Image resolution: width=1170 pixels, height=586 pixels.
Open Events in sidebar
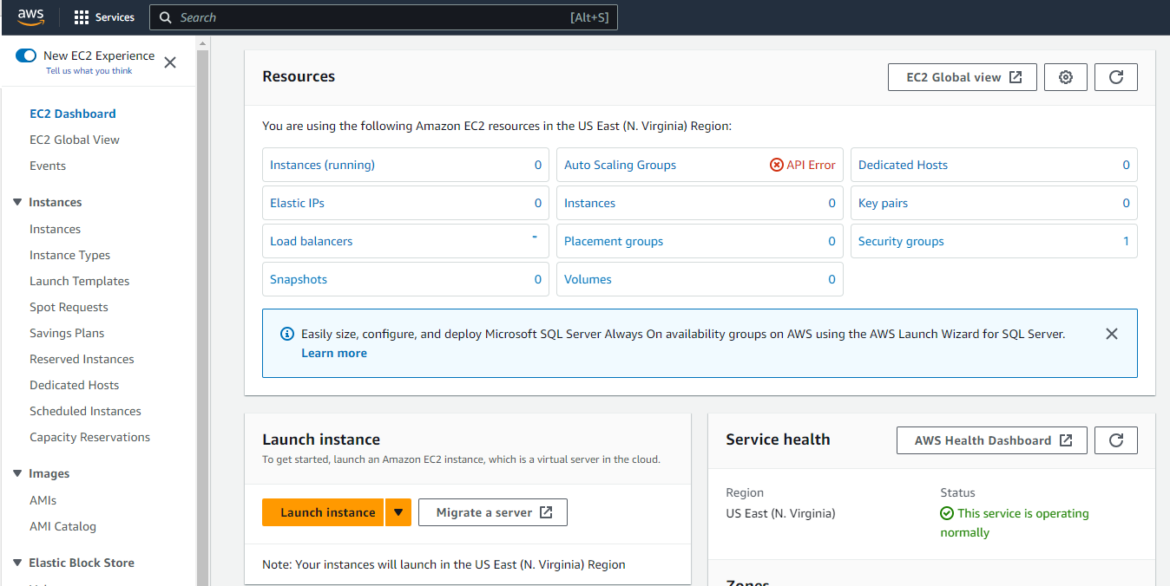click(x=48, y=166)
